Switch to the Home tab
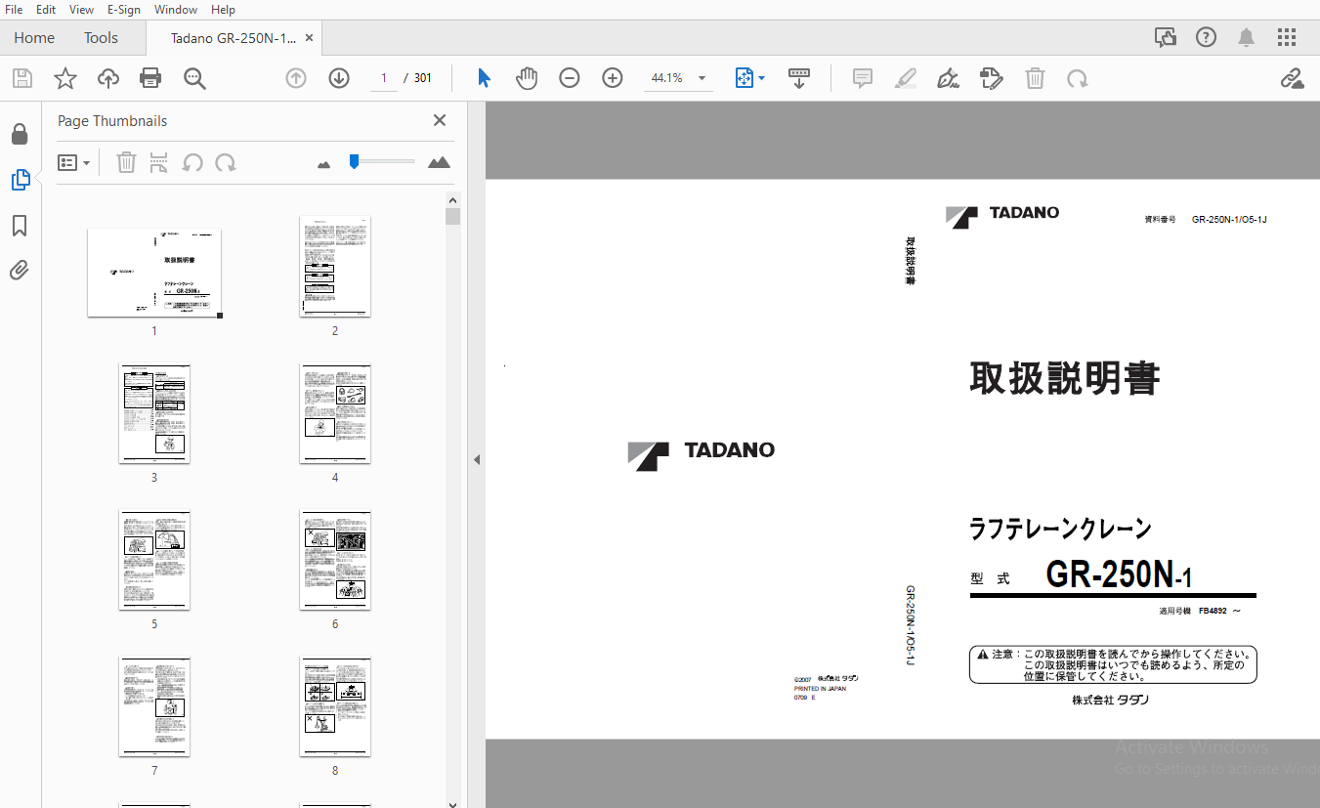 point(34,37)
